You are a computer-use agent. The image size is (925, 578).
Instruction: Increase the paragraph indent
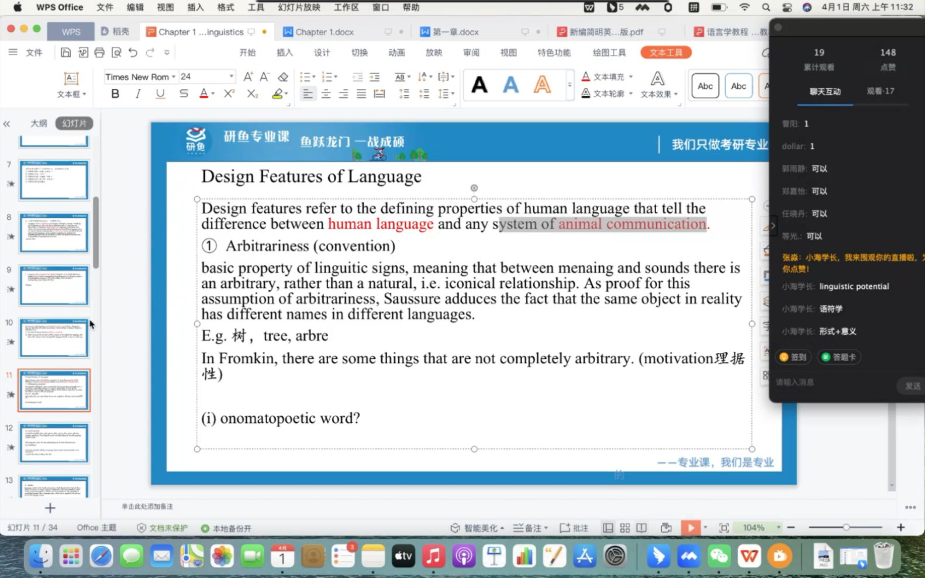click(375, 77)
